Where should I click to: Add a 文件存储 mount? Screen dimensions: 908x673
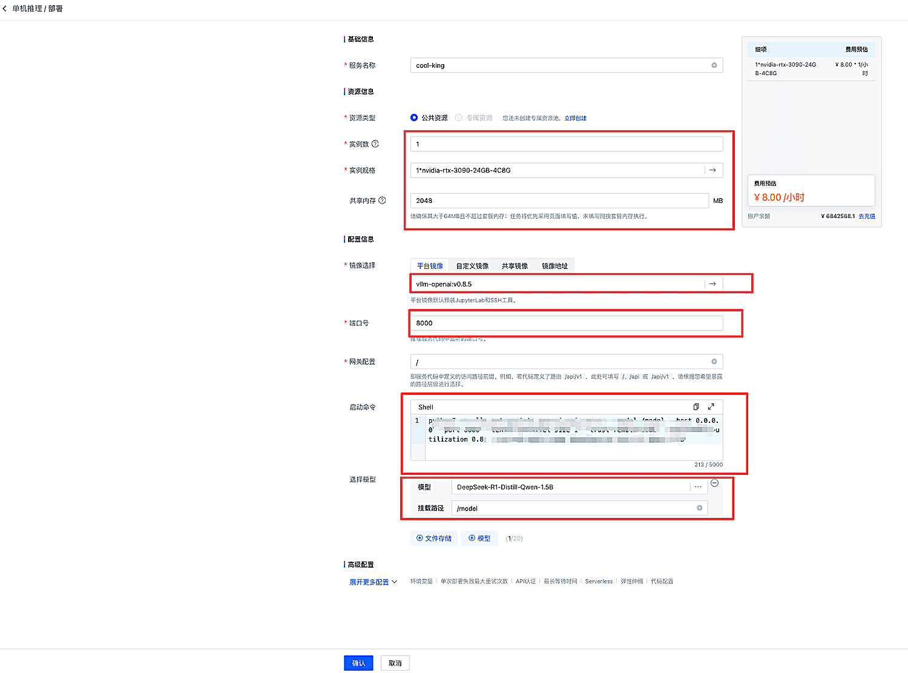(x=434, y=538)
